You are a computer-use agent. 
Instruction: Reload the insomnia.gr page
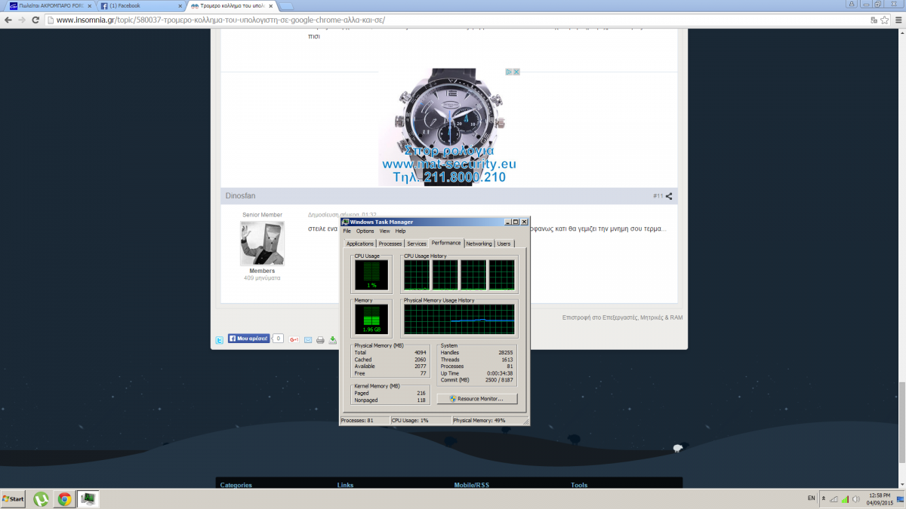[x=35, y=20]
